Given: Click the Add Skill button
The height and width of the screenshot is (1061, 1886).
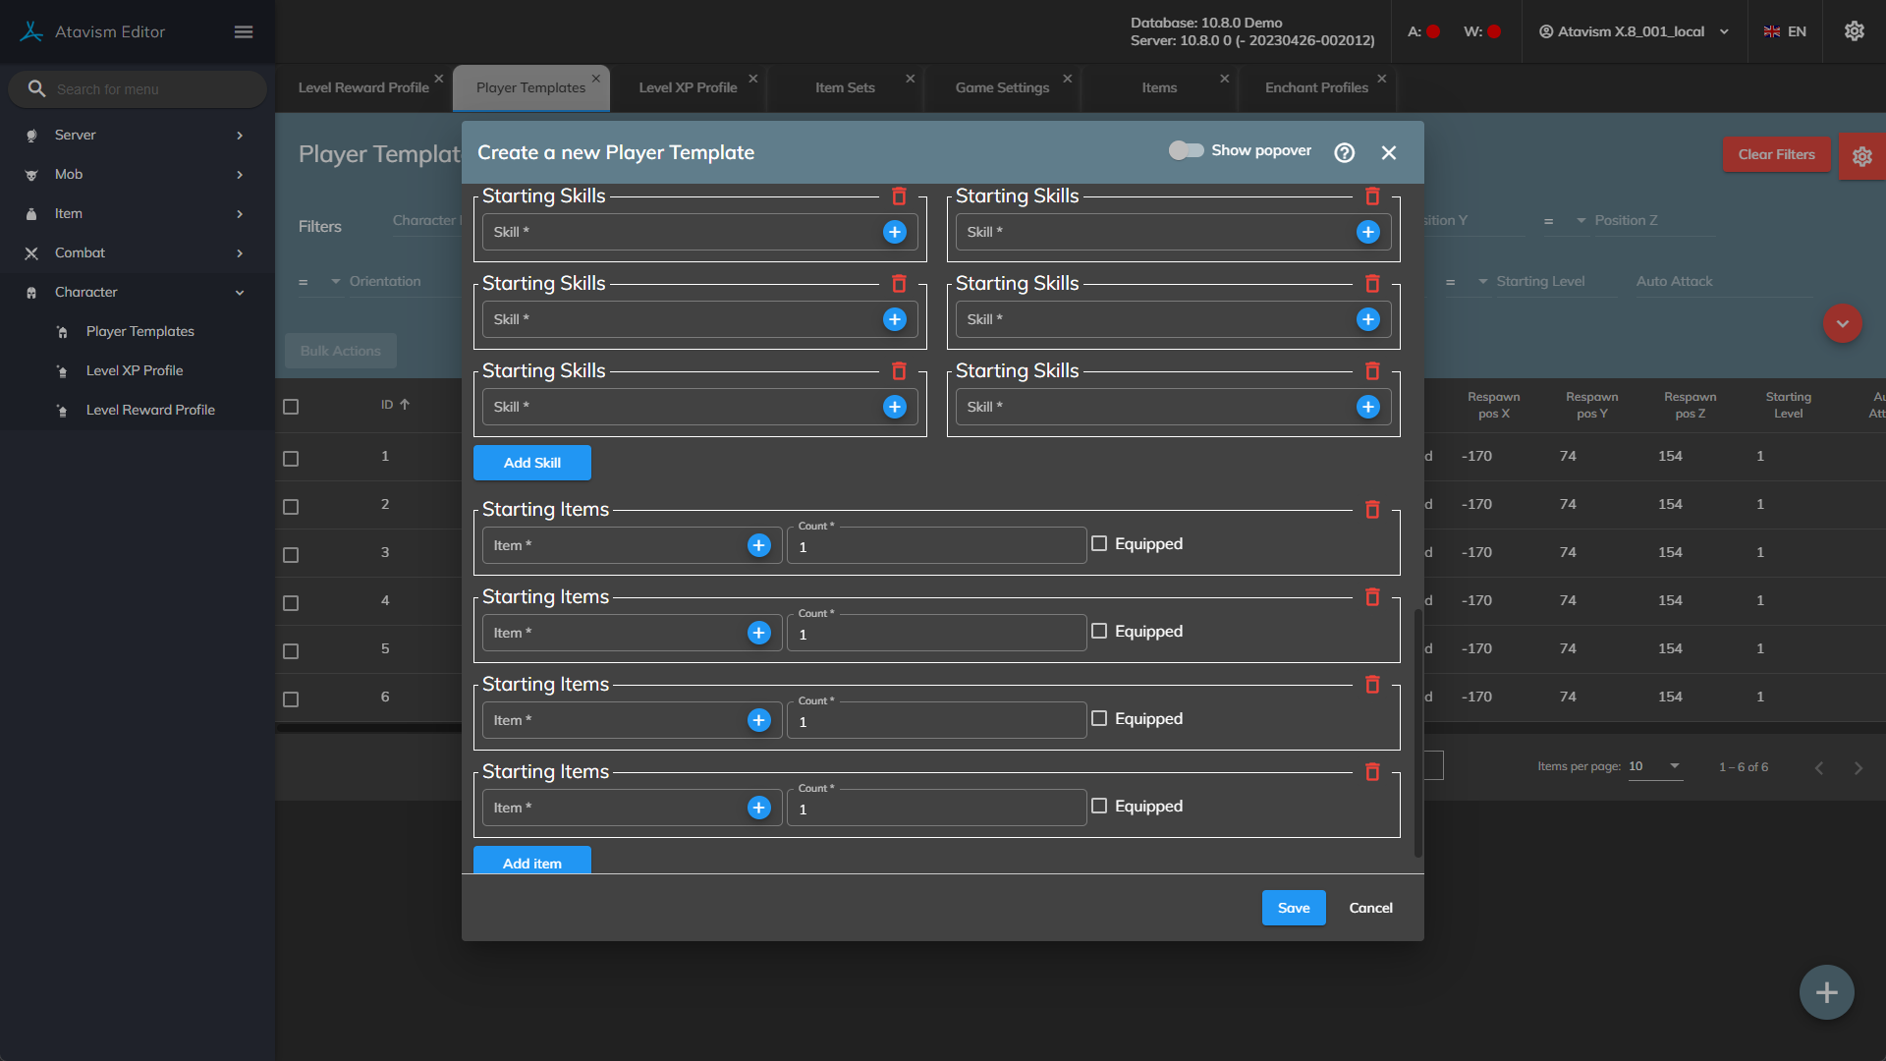Looking at the screenshot, I should point(531,463).
